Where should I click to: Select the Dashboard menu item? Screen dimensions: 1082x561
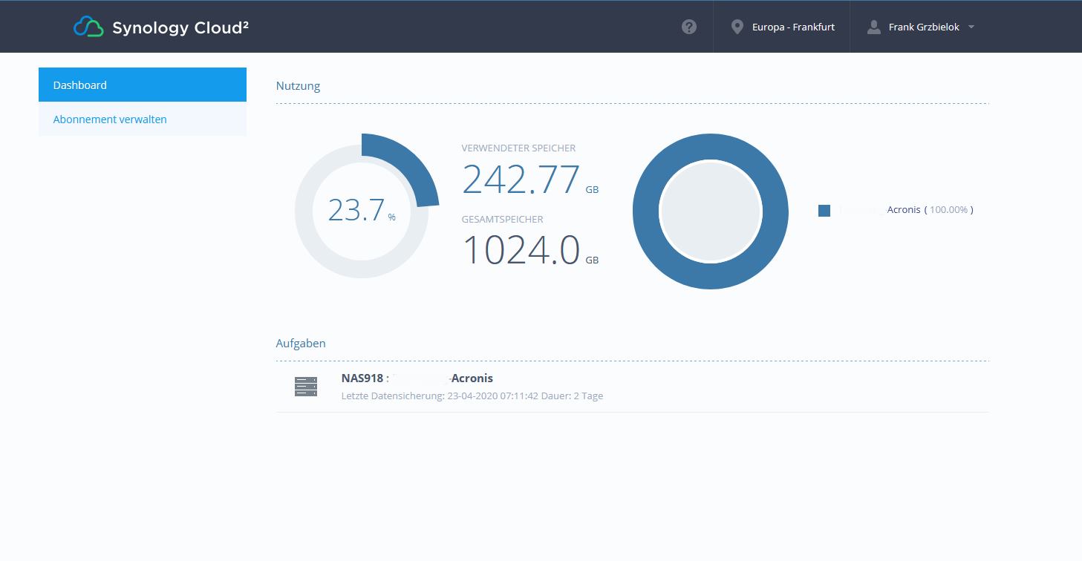143,85
